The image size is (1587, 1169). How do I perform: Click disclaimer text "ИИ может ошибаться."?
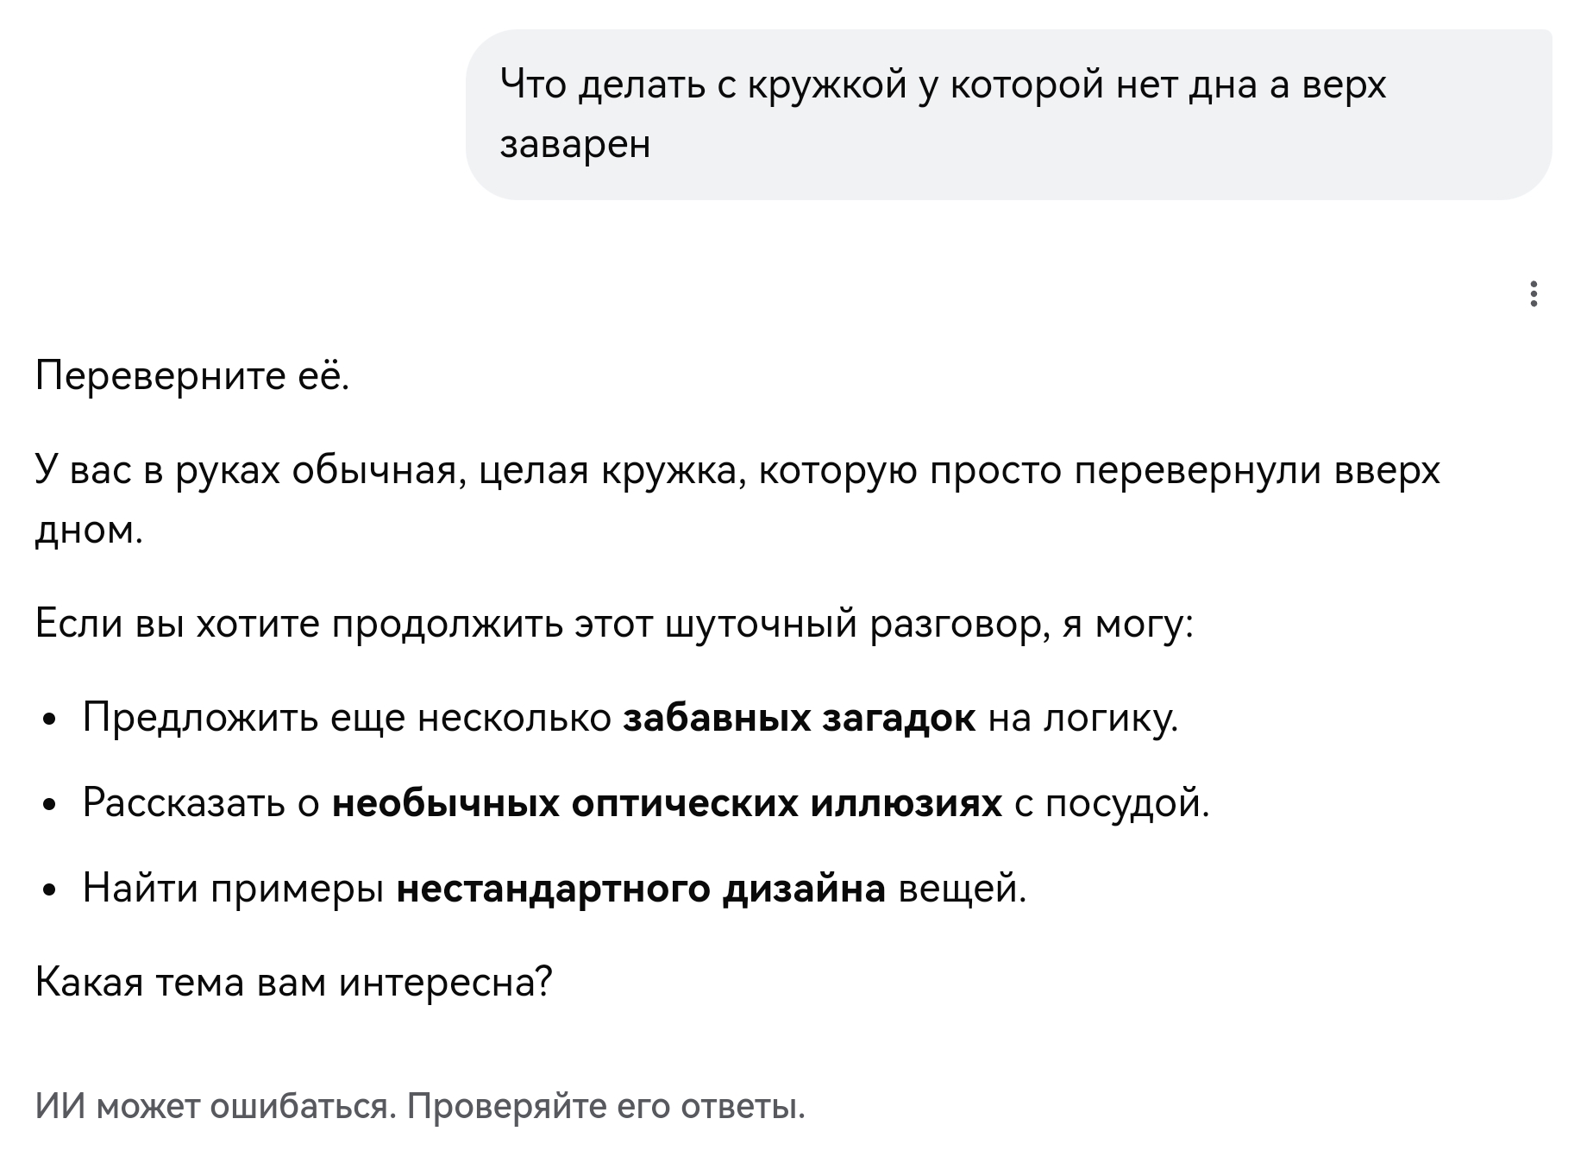(x=216, y=1106)
